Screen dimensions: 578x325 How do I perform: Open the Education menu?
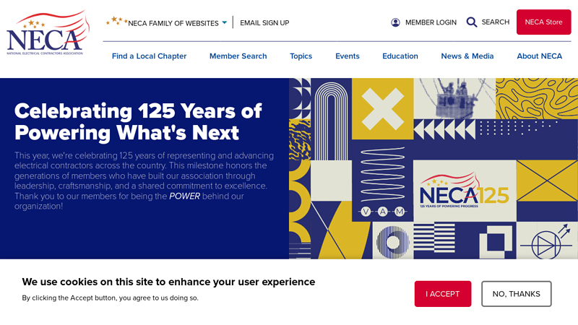click(400, 56)
